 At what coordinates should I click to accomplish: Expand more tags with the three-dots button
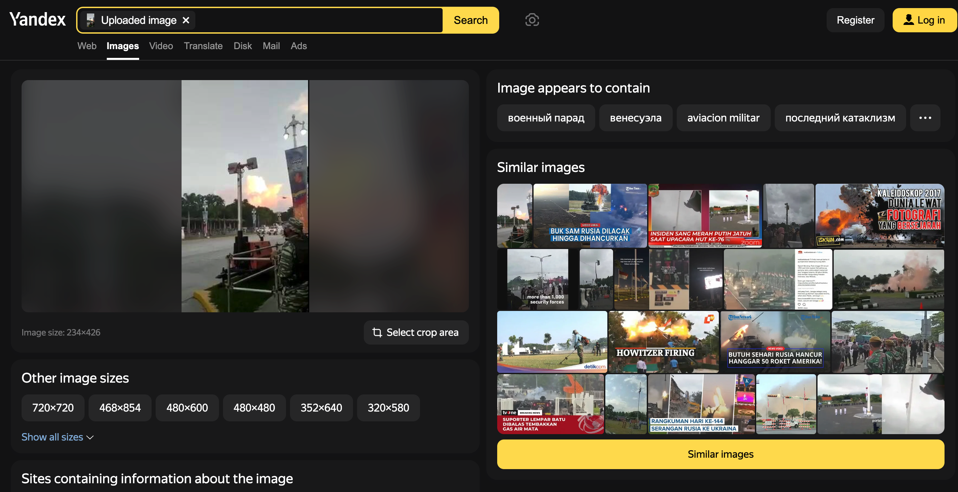coord(925,118)
